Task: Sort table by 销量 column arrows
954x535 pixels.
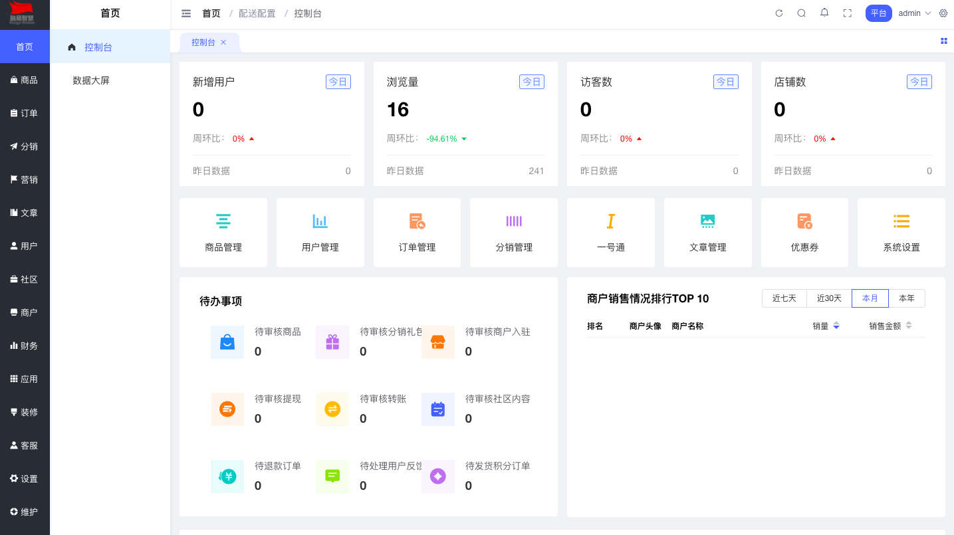Action: 836,326
